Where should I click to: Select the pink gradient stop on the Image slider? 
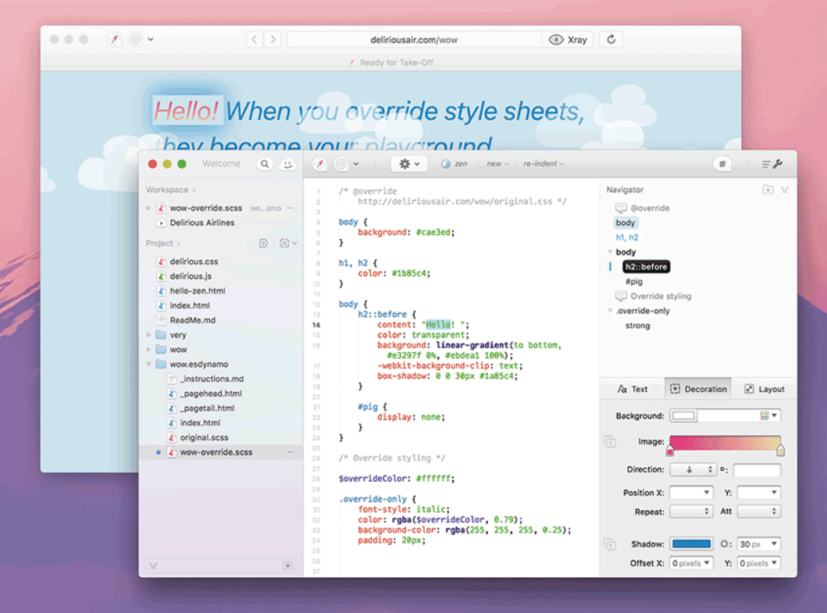[670, 450]
